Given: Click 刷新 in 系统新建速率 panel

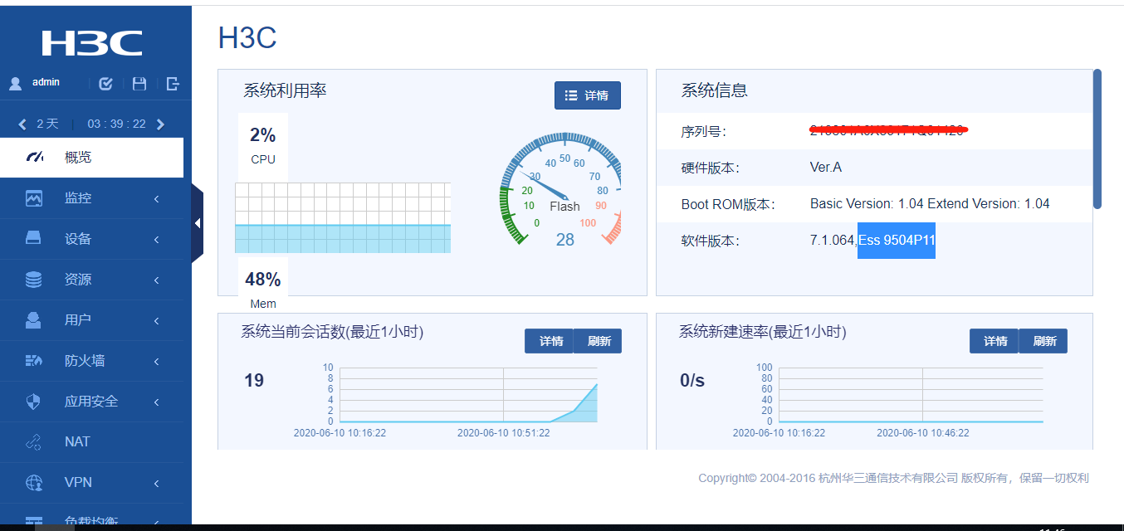Looking at the screenshot, I should tap(1043, 341).
